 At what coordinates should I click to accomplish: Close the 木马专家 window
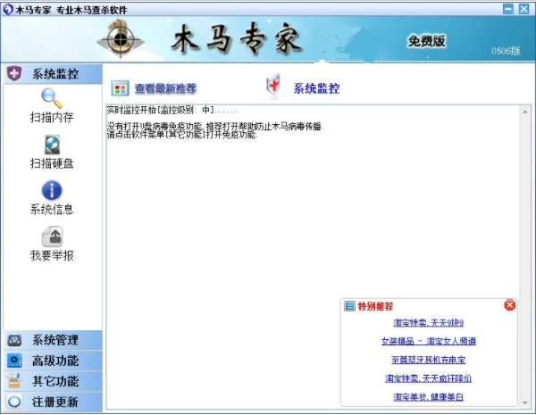coord(523,9)
